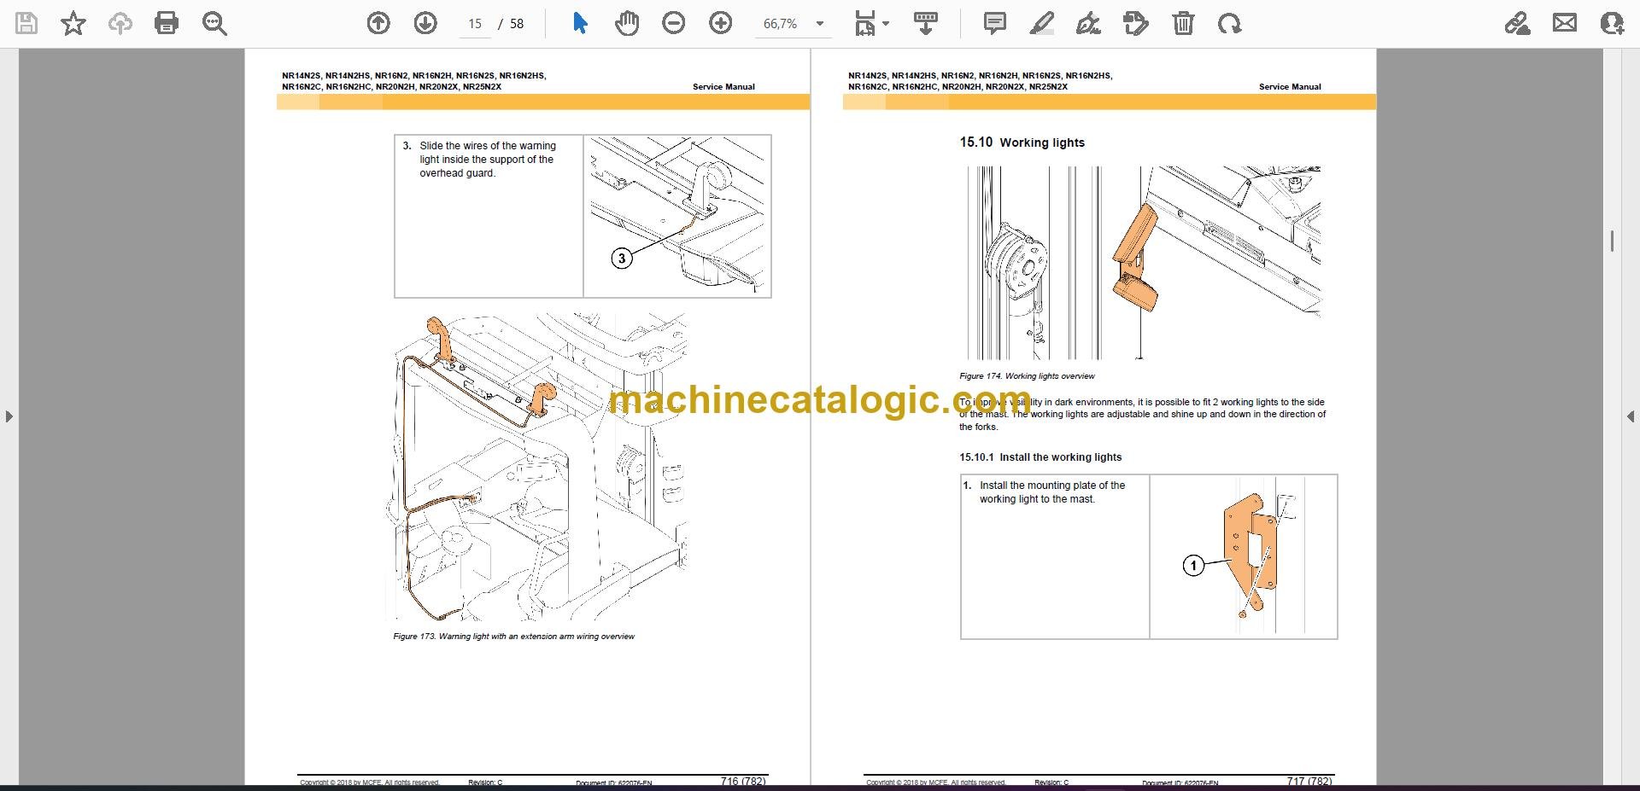Screen dimensions: 1640x791
Task: Open the find text search tool
Action: (214, 24)
